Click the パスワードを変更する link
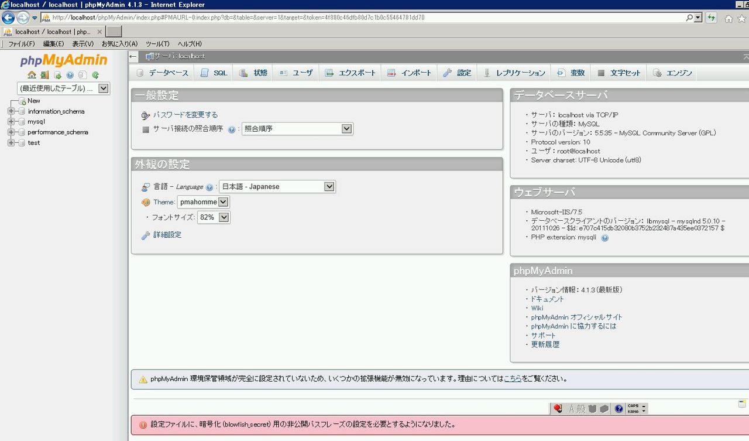The image size is (749, 441). click(x=185, y=115)
